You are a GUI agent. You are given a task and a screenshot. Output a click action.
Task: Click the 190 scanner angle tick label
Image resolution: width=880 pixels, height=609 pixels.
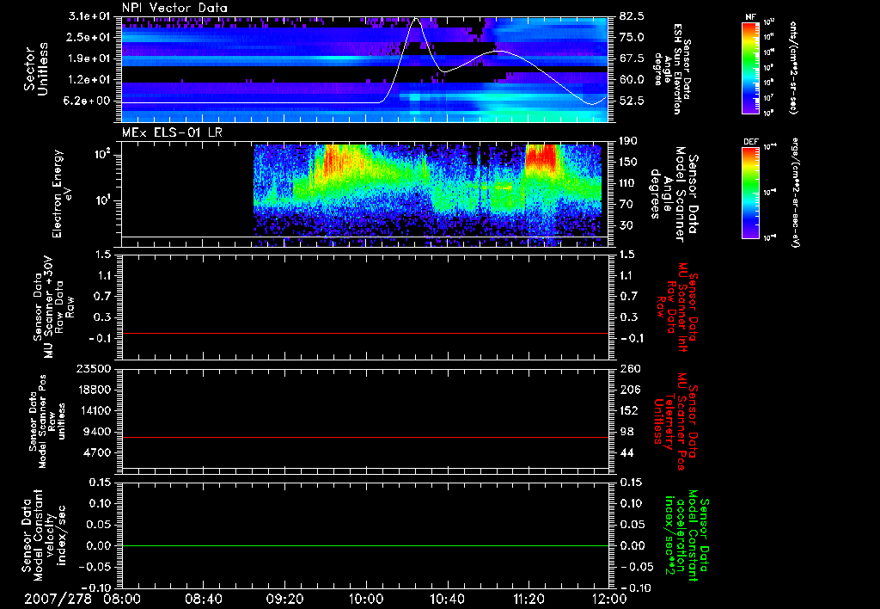point(629,141)
